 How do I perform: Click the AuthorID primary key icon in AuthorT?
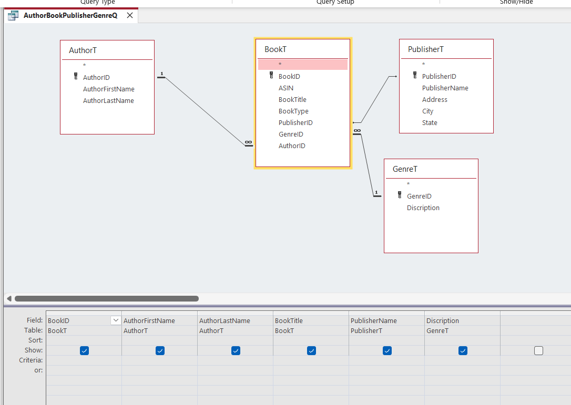coord(76,77)
